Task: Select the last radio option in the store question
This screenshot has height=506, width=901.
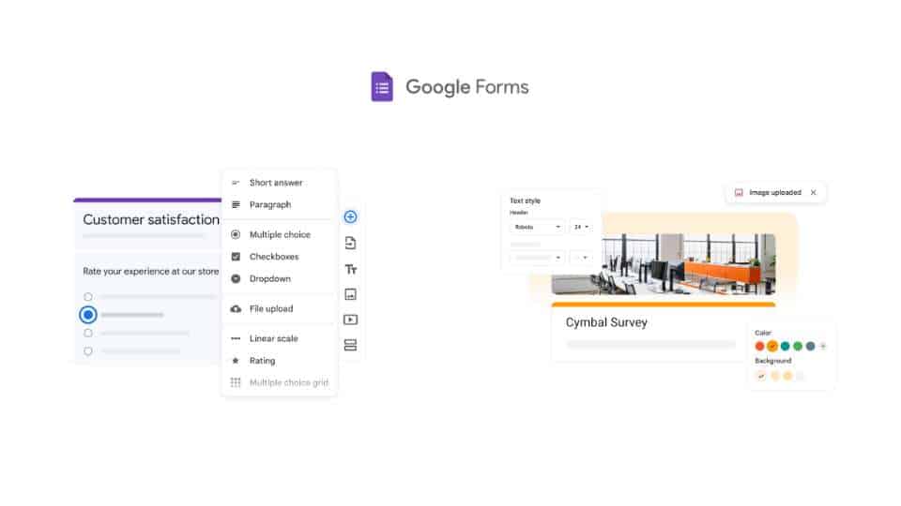Action: pos(88,351)
